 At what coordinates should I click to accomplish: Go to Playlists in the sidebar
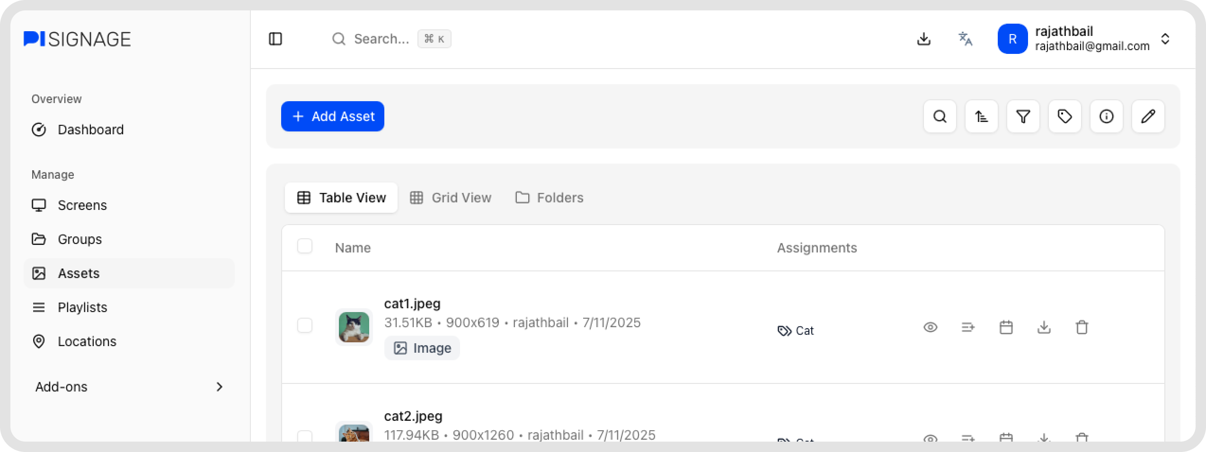pyautogui.click(x=82, y=307)
